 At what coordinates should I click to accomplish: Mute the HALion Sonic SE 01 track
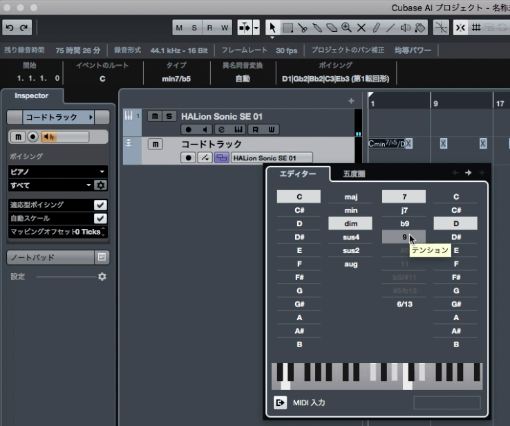tap(155, 116)
